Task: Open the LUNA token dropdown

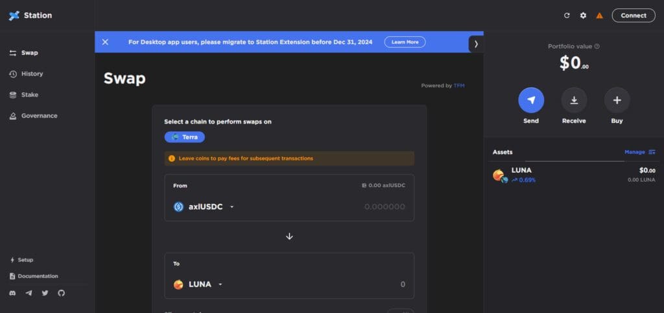Action: (x=198, y=285)
